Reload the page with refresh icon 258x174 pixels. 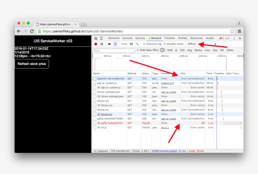(x=32, y=31)
